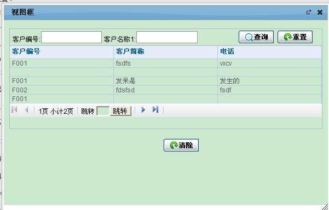Click the 1页 小计2页 page indicator
The width and height of the screenshot is (329, 210).
tap(56, 111)
